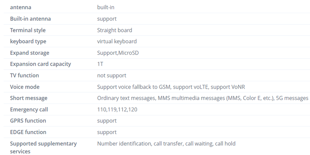Click the 'GPRS function' label

pyautogui.click(x=28, y=121)
